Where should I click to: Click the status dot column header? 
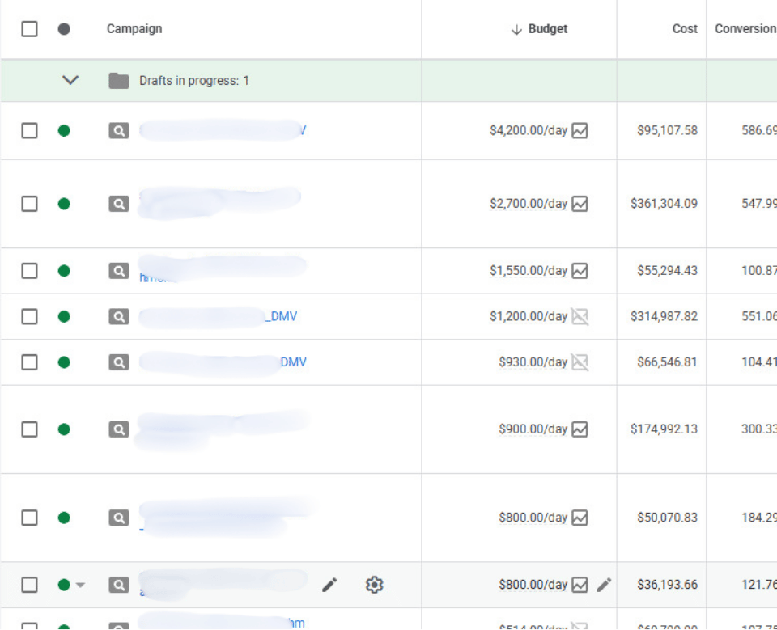[x=64, y=29]
